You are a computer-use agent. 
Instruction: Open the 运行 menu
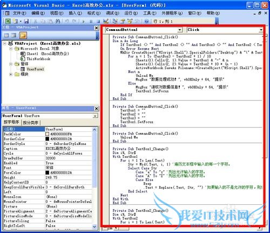click(131, 13)
